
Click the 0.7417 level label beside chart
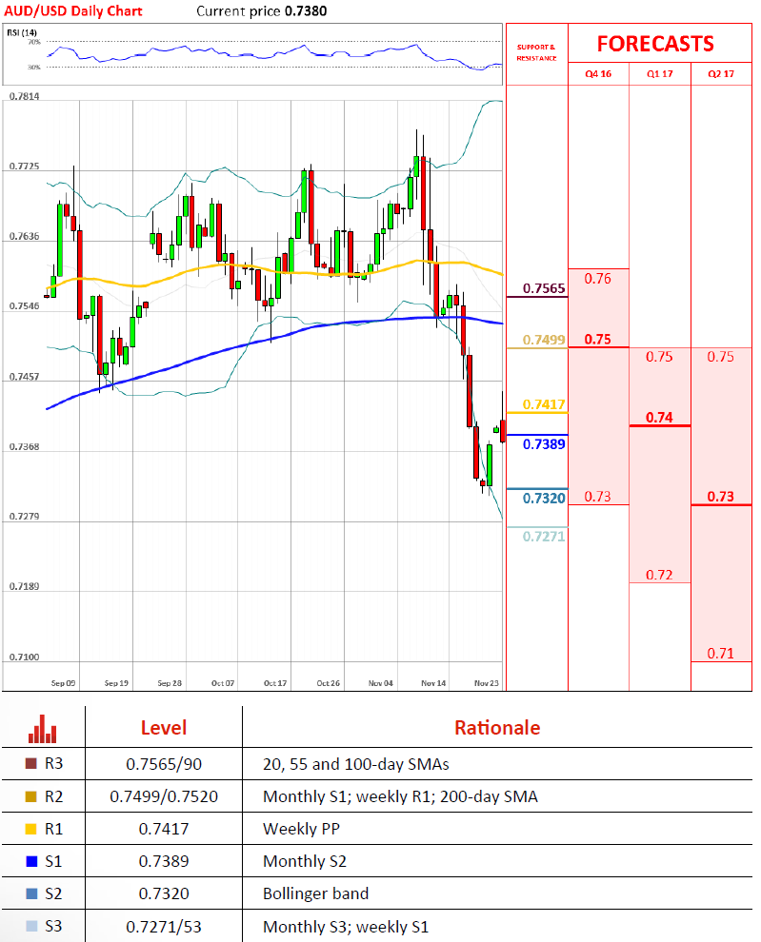[x=544, y=405]
